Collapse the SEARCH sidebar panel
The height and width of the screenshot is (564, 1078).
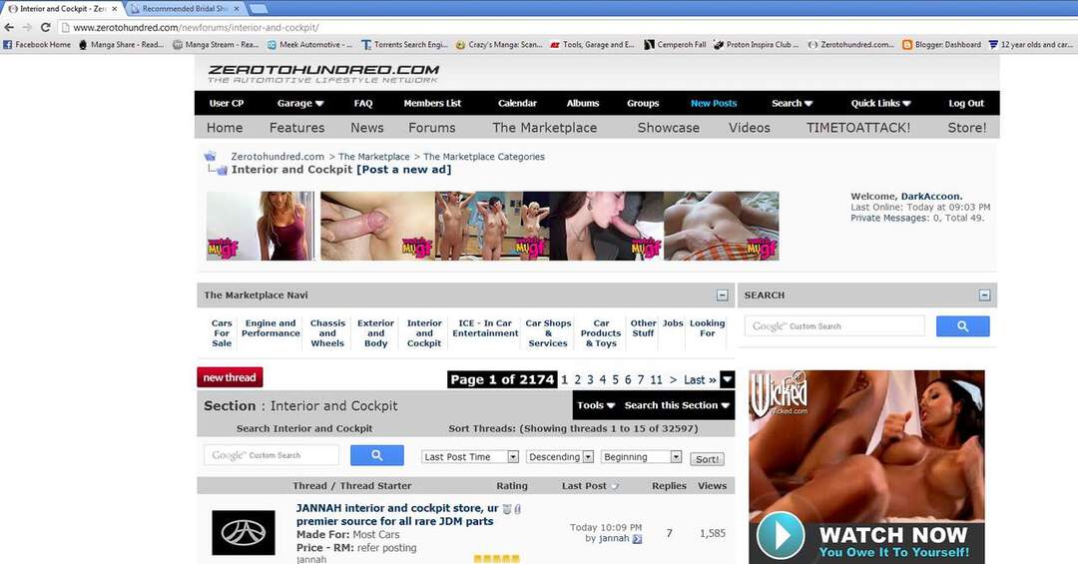point(984,295)
